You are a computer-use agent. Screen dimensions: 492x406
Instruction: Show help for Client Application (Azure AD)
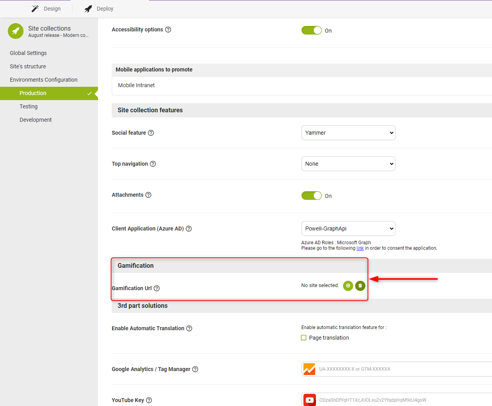point(189,229)
